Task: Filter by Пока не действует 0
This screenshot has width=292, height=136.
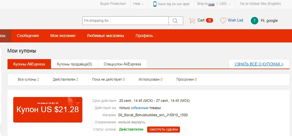Action: click(108, 79)
